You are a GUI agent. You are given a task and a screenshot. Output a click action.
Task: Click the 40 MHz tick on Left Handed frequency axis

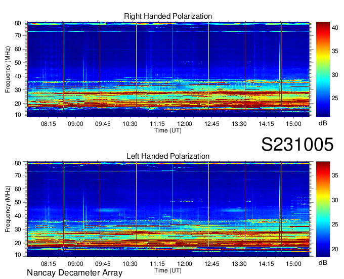pyautogui.click(x=18, y=216)
